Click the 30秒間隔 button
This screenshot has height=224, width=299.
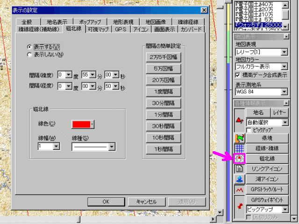click(164, 126)
